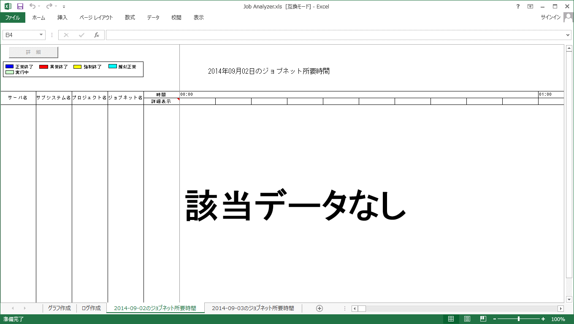The width and height of the screenshot is (574, 324).
Task: Switch to Page Layout view icon
Action: 467,319
